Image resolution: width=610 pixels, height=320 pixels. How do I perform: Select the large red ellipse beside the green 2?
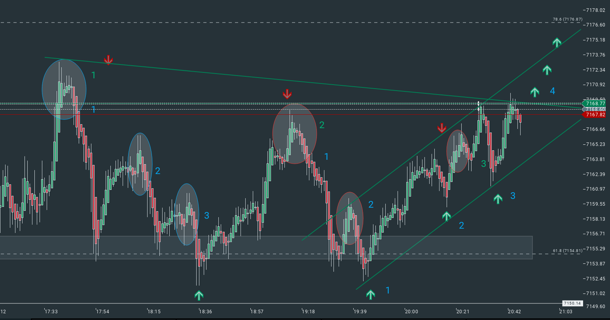point(295,134)
